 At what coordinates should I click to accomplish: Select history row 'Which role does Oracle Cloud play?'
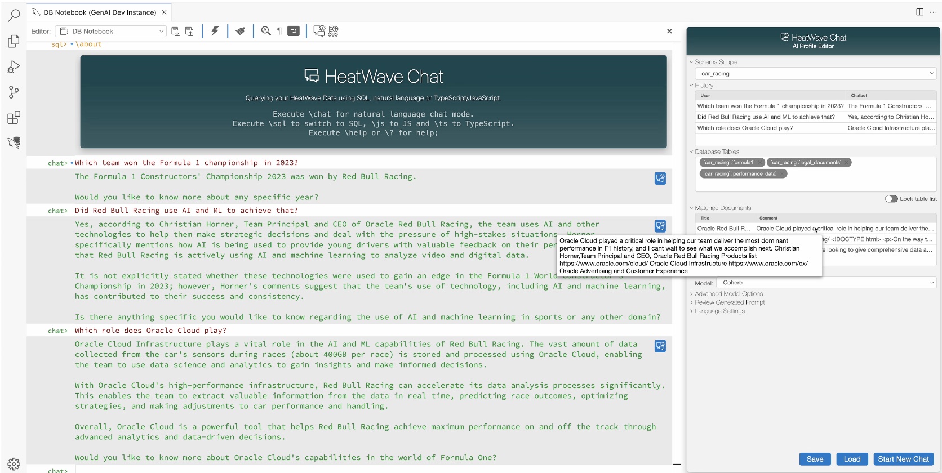coord(816,128)
